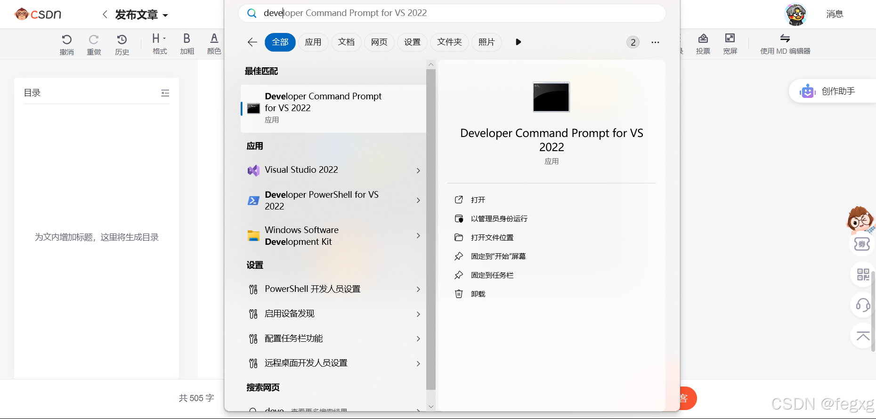
Task: Click the redo (重做) icon in CSDN toolbar
Action: (x=94, y=40)
